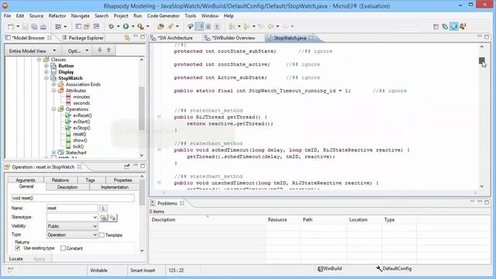Click the stereotype browse icon beside Stereotype
Viewport: 496px width, 279px height.
tap(104, 218)
